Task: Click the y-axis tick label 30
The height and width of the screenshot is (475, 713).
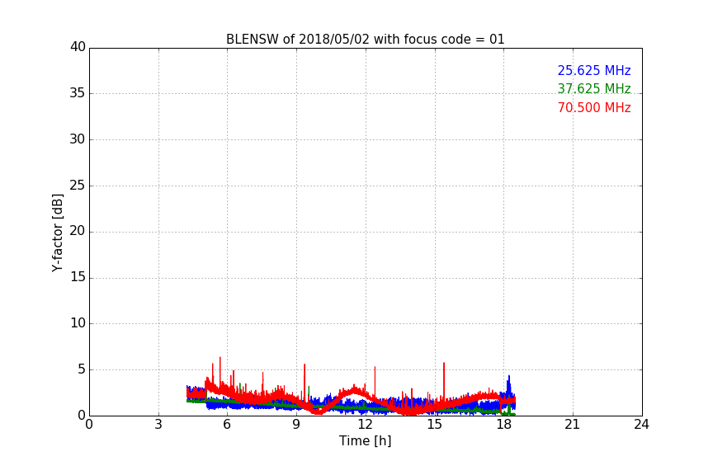Action: 78,139
